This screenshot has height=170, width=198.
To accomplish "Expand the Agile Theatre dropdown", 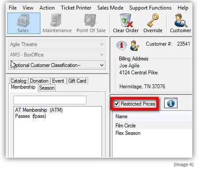I will [57, 44].
